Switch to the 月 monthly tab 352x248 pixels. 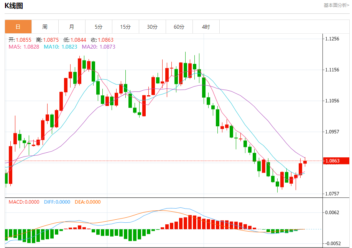point(72,27)
